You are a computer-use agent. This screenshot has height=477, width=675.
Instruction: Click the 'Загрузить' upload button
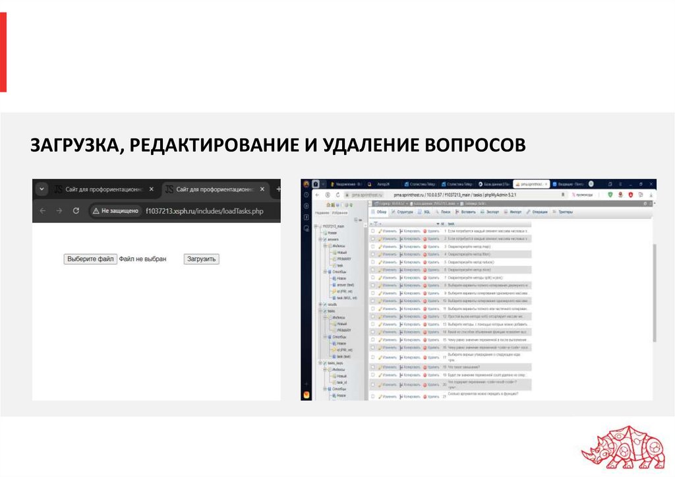click(202, 259)
